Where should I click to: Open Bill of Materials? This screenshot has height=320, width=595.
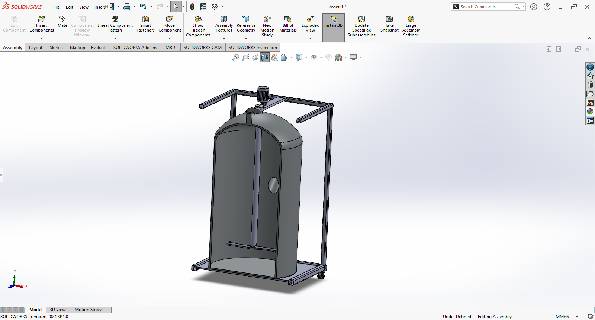(x=288, y=24)
